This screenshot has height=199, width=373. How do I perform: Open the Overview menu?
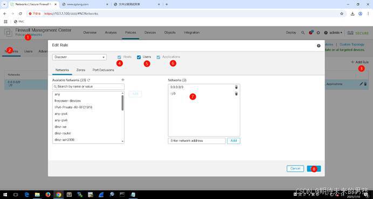90,32
